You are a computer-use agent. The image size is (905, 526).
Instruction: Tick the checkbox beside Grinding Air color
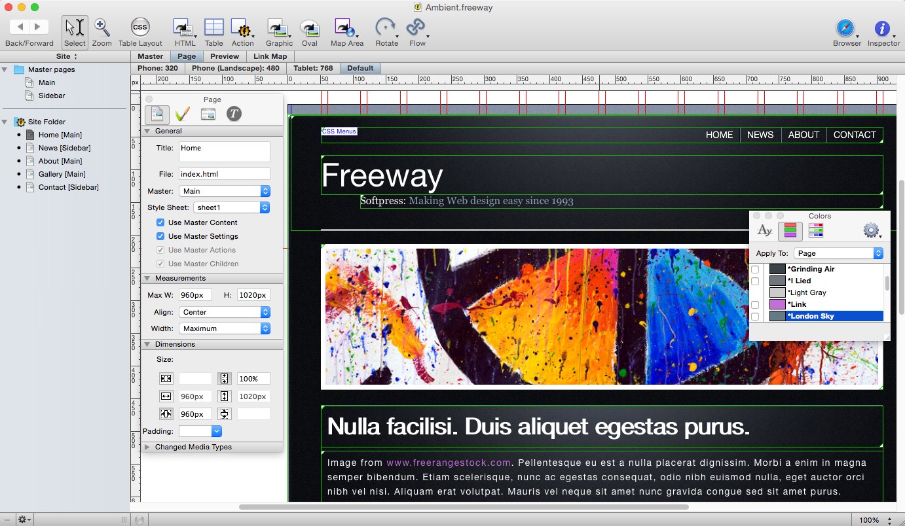pyautogui.click(x=755, y=270)
